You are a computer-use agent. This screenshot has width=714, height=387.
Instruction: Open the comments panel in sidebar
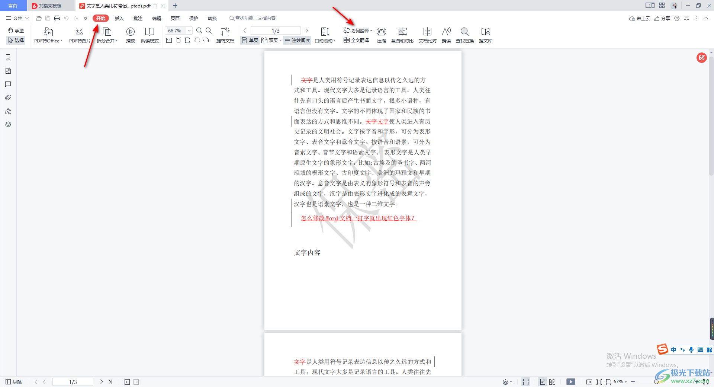click(x=8, y=84)
